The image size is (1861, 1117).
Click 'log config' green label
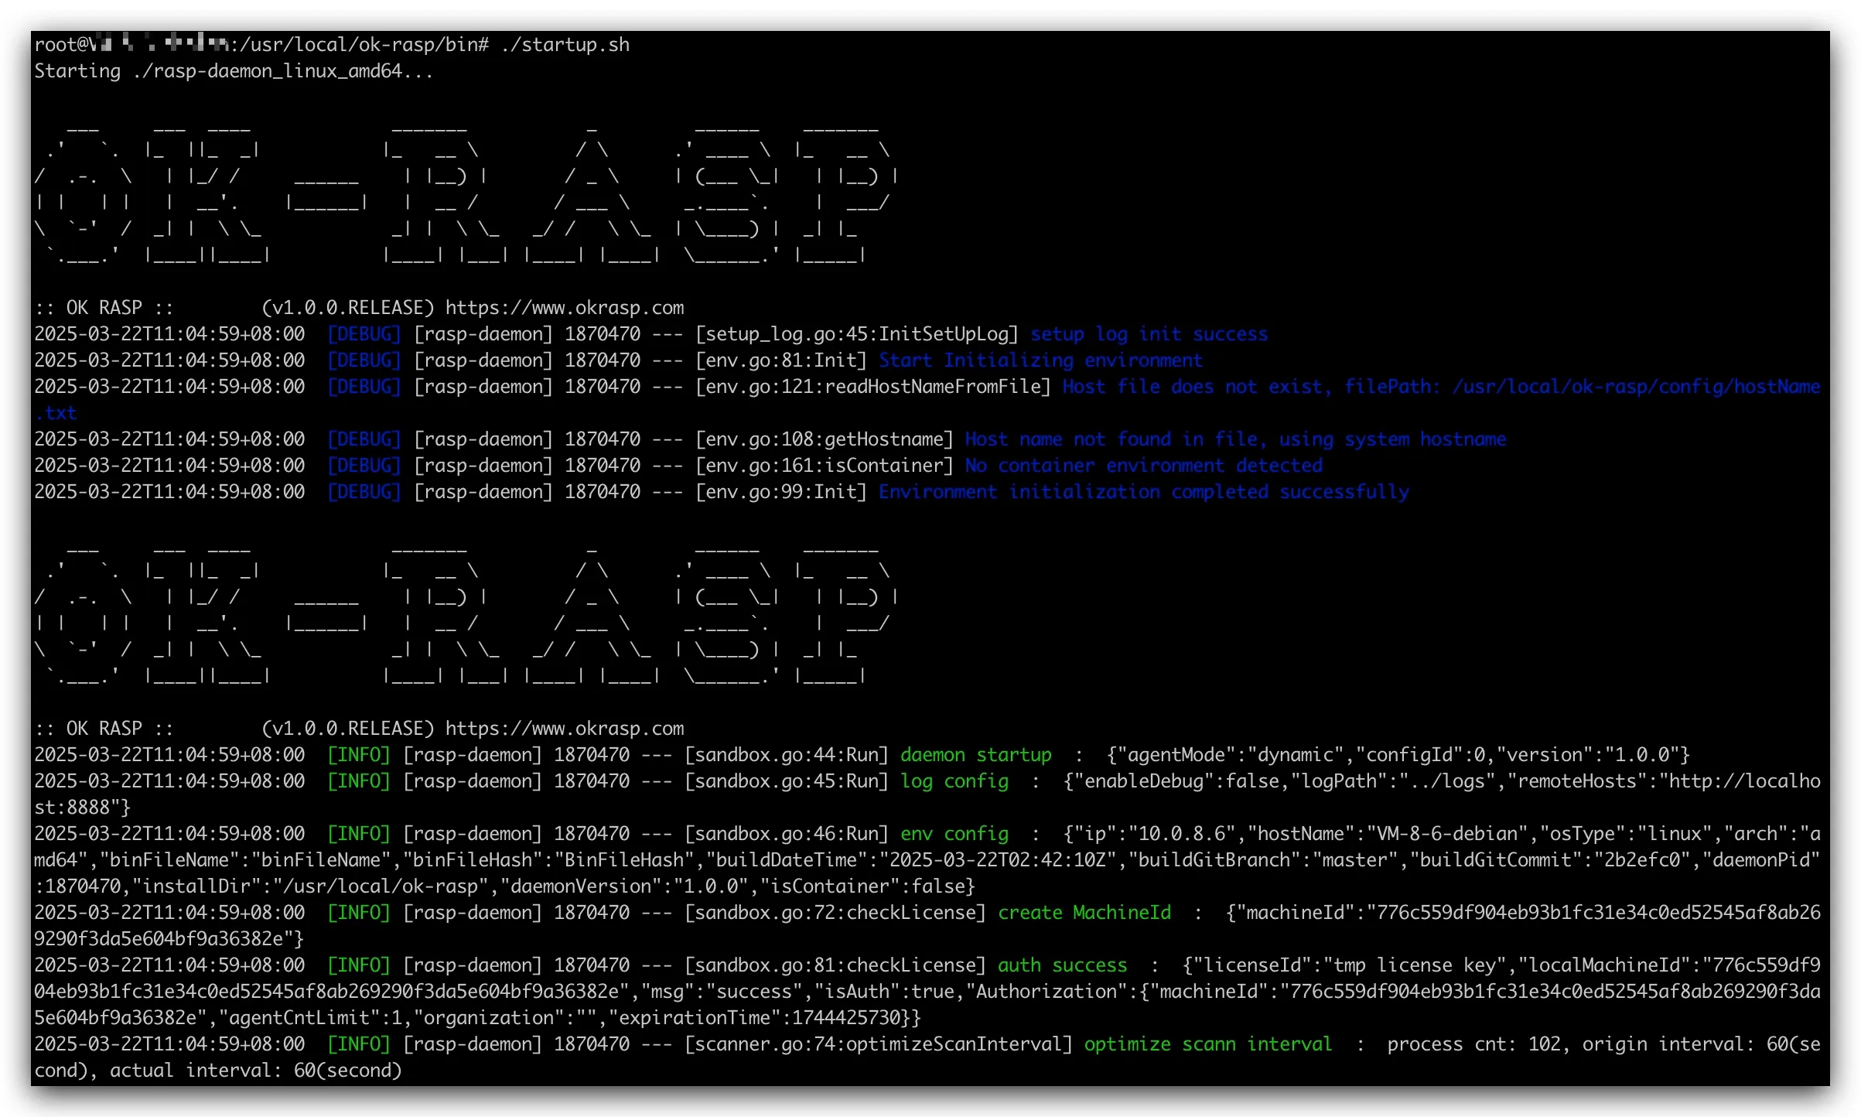[x=954, y=781]
